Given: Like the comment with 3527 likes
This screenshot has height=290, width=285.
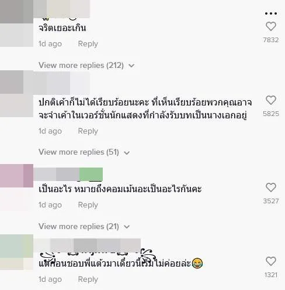Looking at the screenshot, I should 271,187.
